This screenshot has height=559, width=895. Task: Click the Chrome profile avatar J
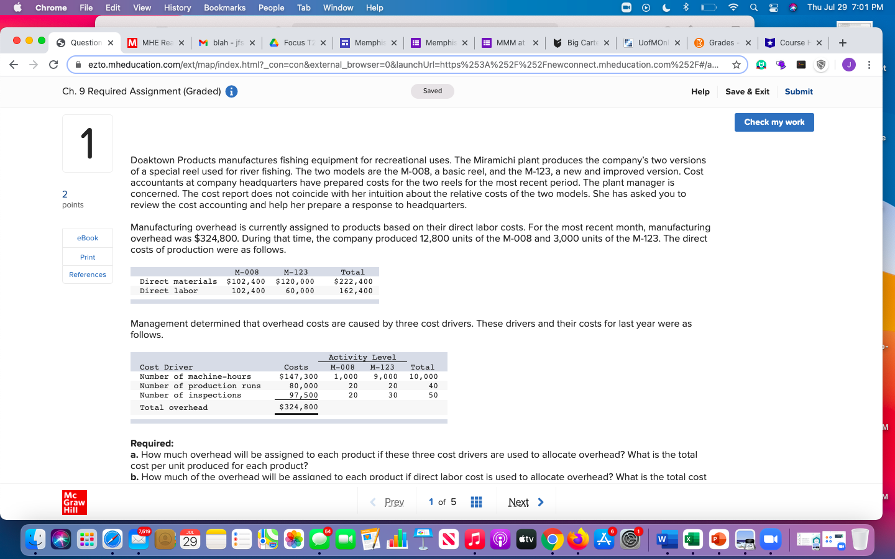848,65
